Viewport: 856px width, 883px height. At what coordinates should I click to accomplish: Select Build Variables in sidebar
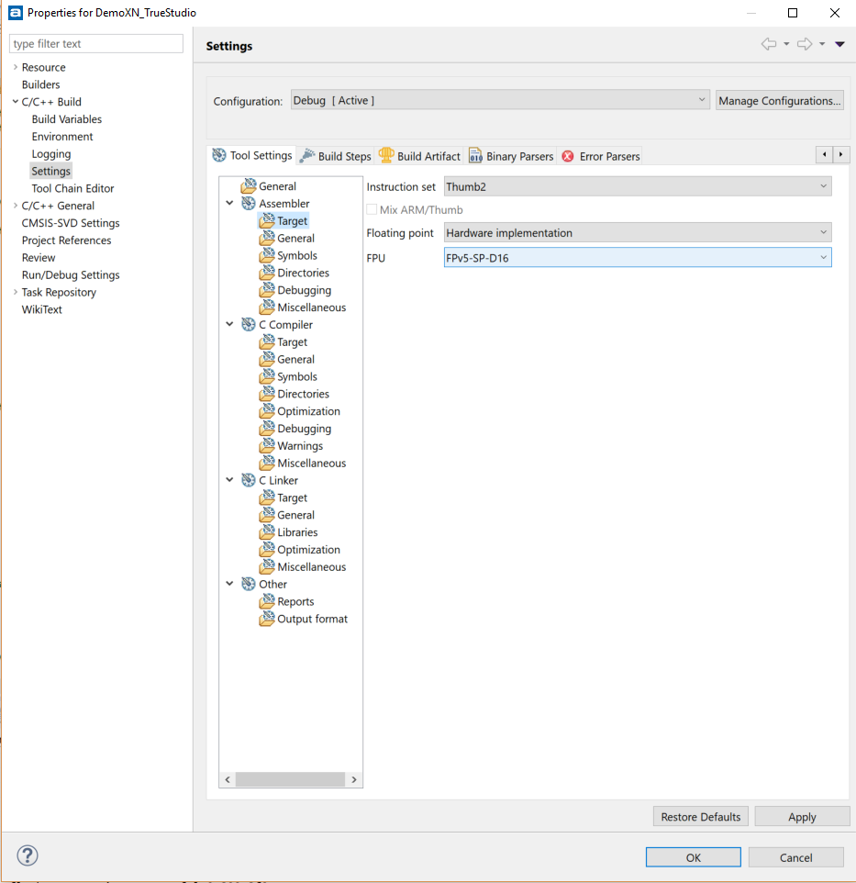[x=66, y=118]
